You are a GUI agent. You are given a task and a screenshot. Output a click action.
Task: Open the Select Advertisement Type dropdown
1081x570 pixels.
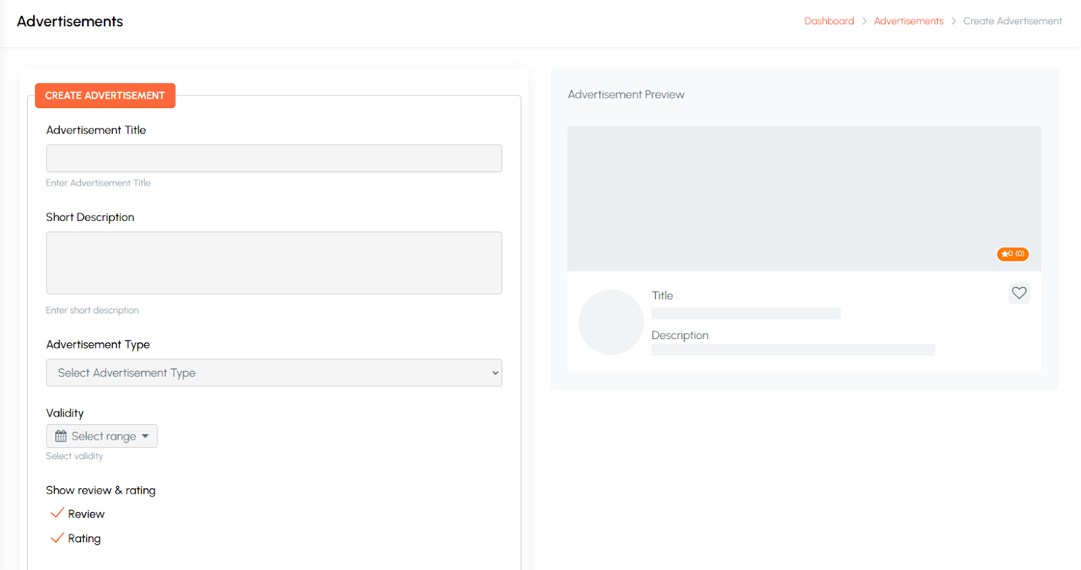click(274, 373)
